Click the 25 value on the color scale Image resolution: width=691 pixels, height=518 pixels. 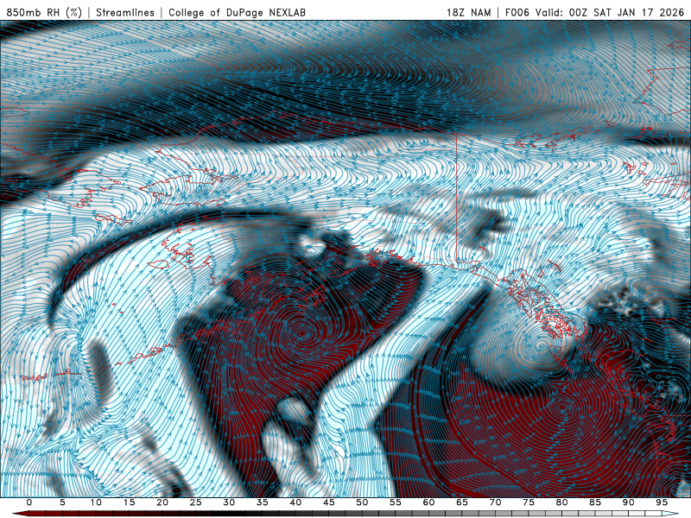196,502
